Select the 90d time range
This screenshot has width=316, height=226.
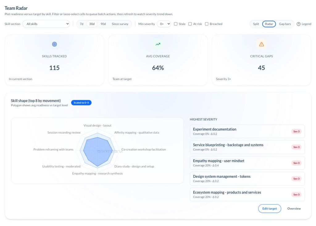tap(103, 24)
